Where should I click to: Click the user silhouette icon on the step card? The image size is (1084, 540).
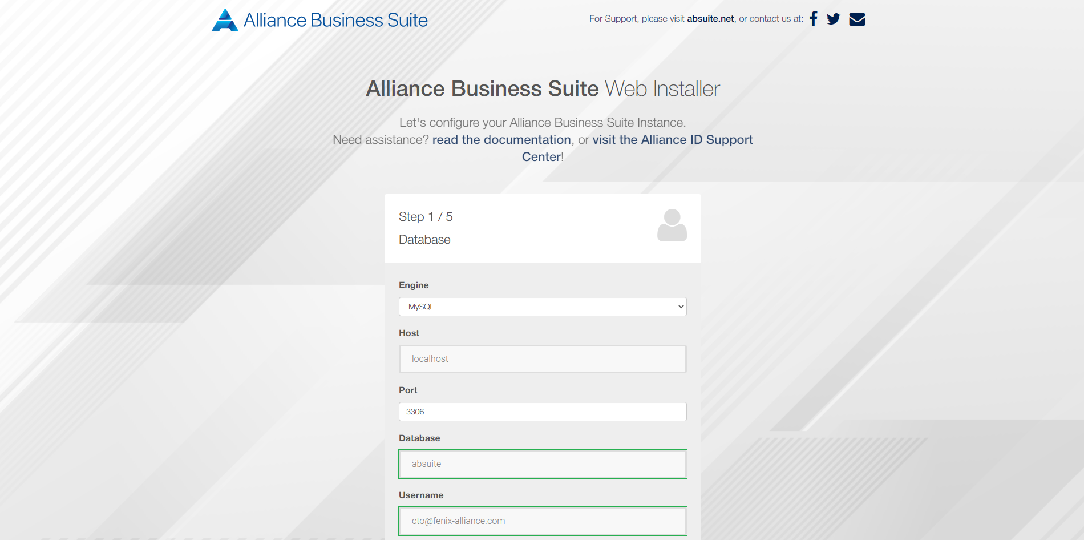pos(672,227)
